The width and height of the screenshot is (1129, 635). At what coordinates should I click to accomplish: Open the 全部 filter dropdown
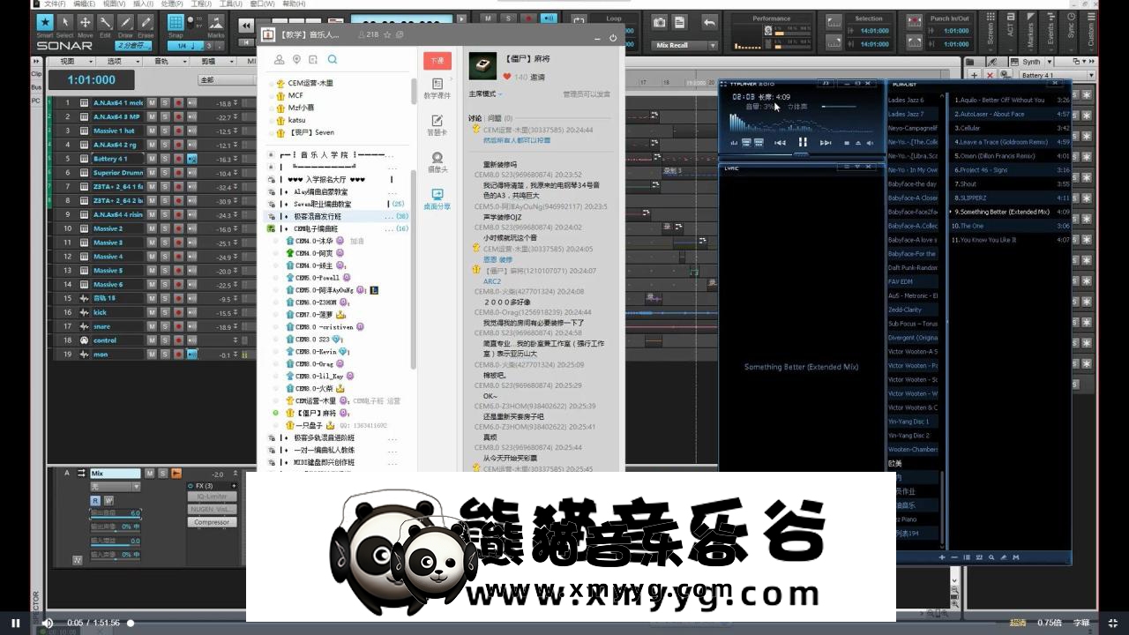[226, 79]
